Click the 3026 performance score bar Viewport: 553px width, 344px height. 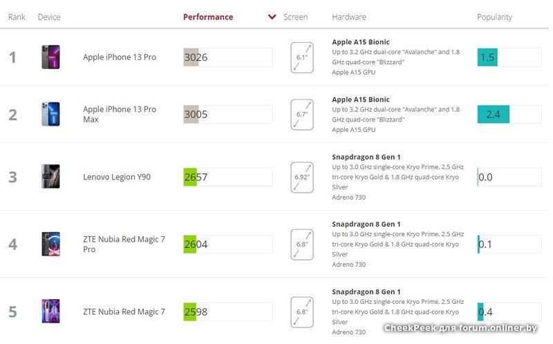coord(228,57)
